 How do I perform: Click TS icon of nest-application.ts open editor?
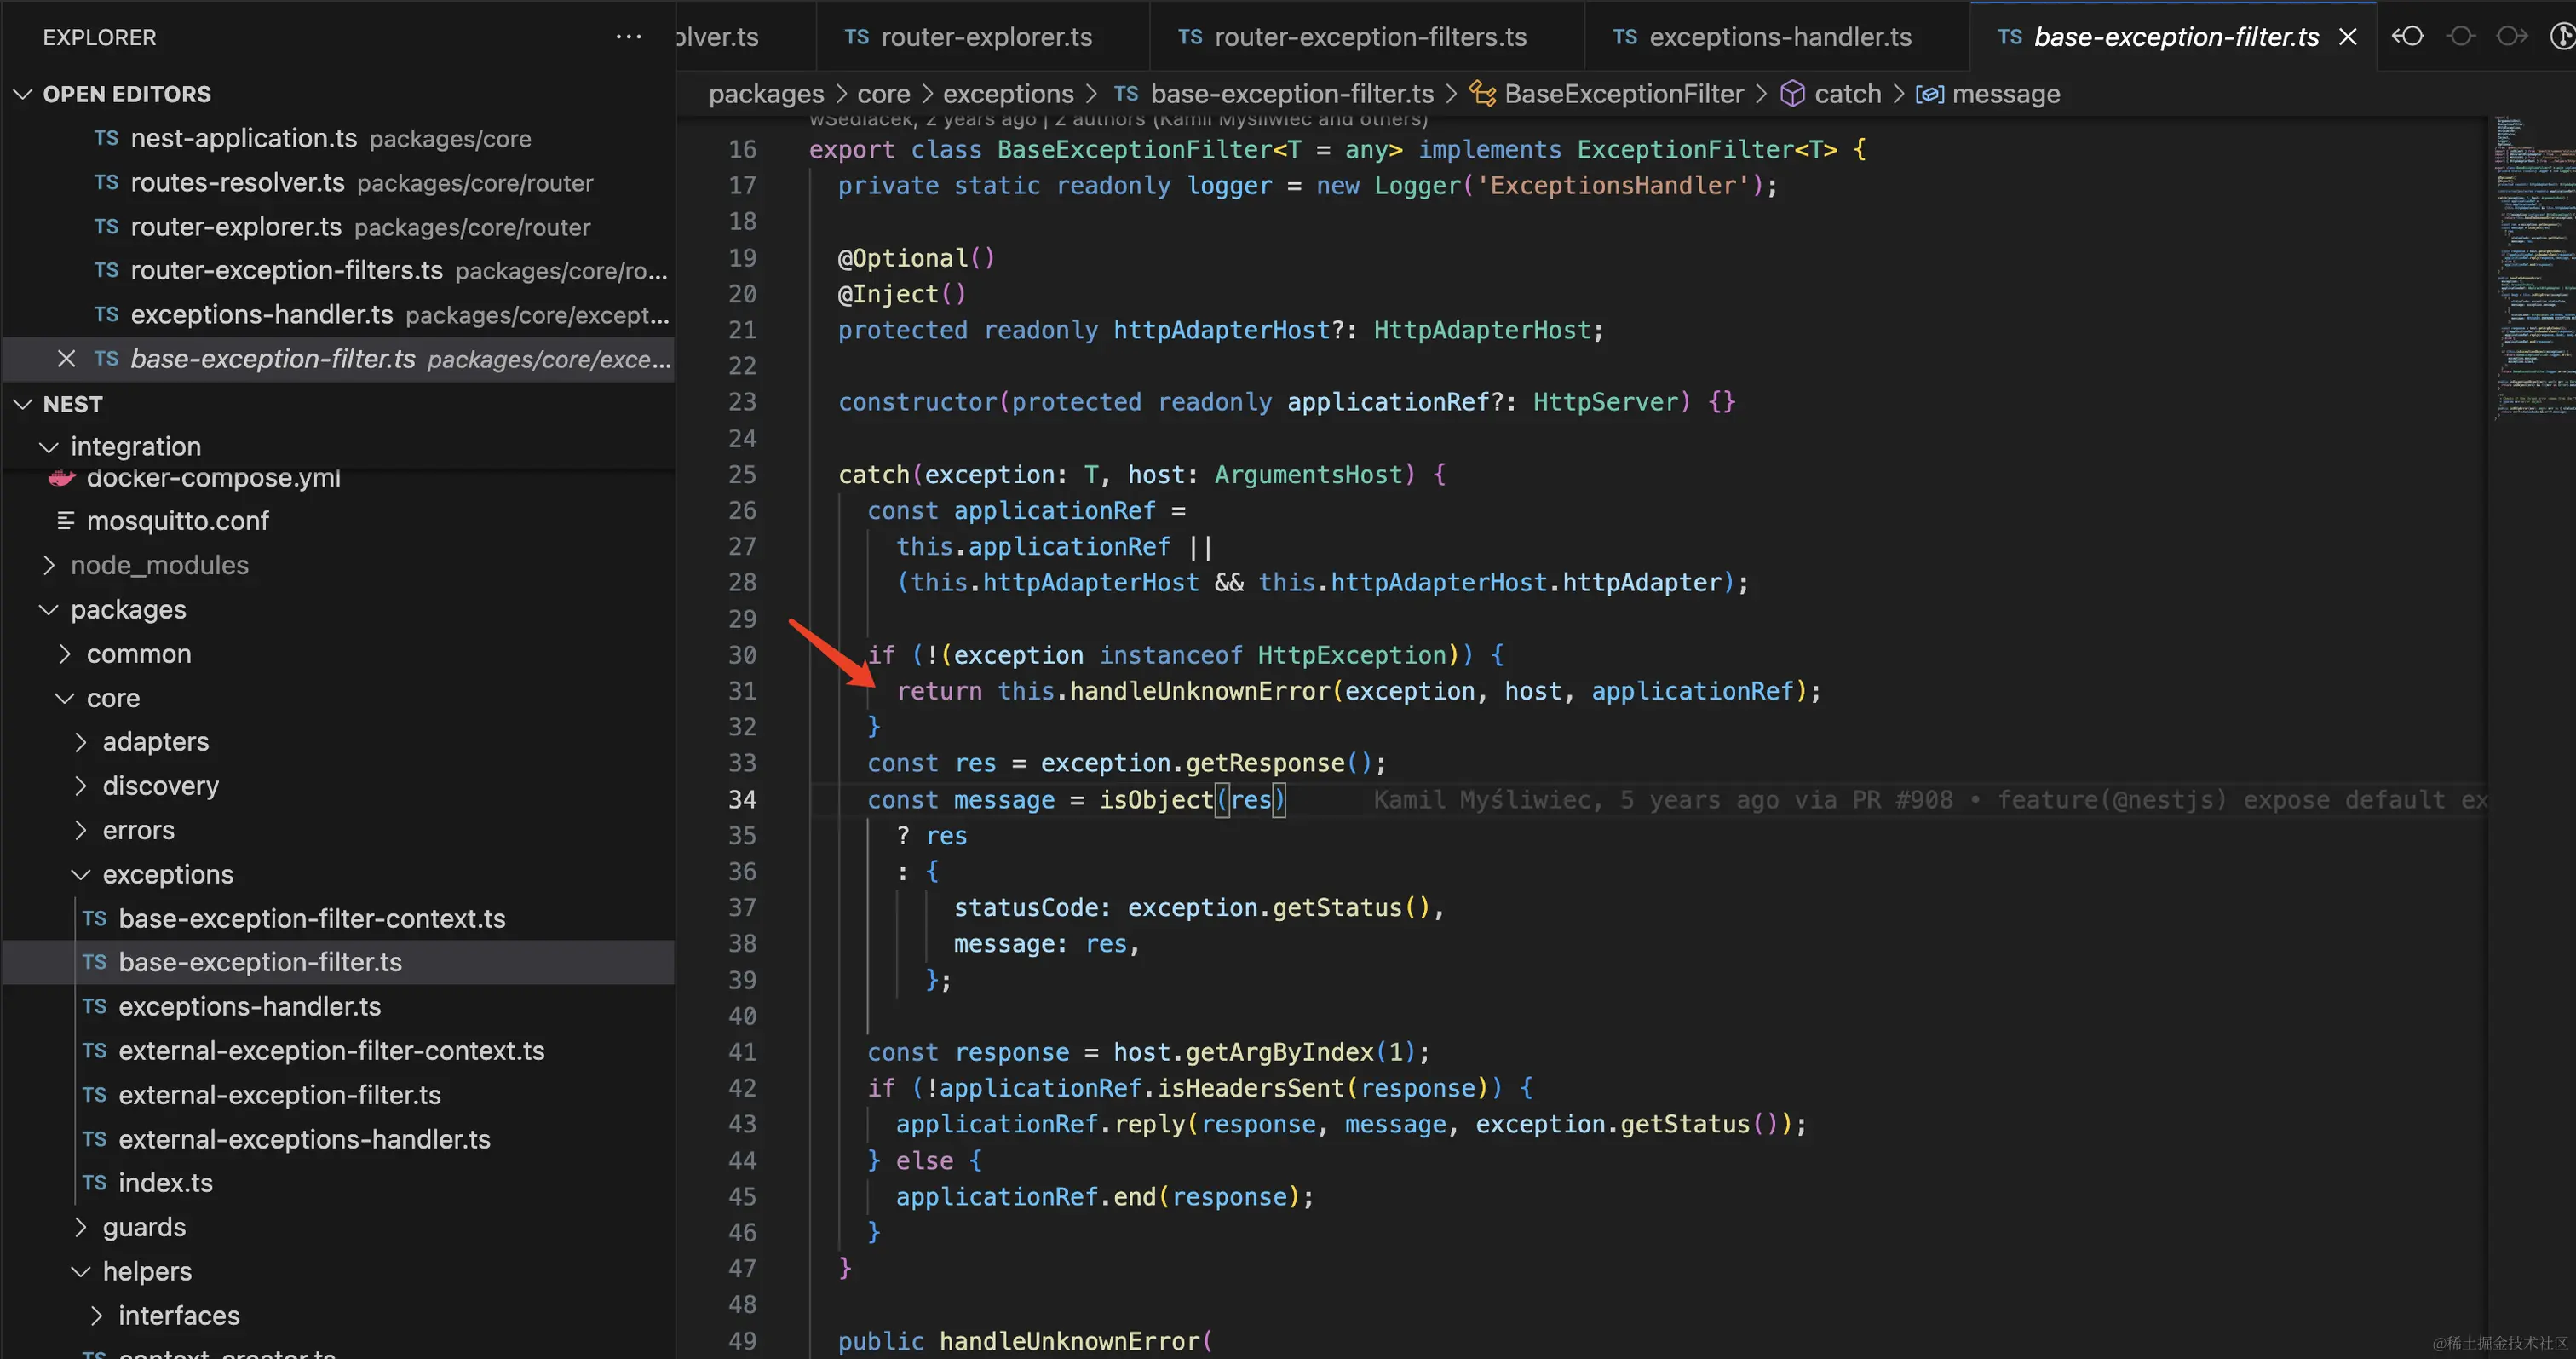point(106,138)
